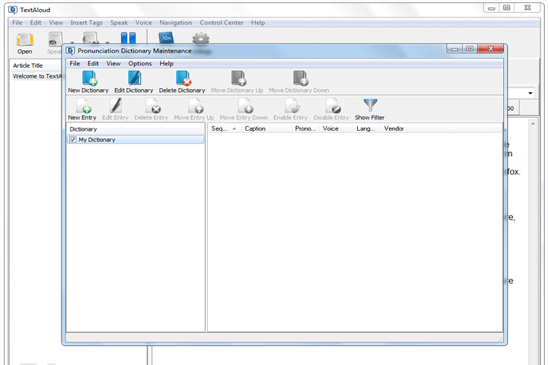Viewport: 548px width, 365px height.
Task: Click the Edit Entry pencil icon
Action: coord(116,106)
